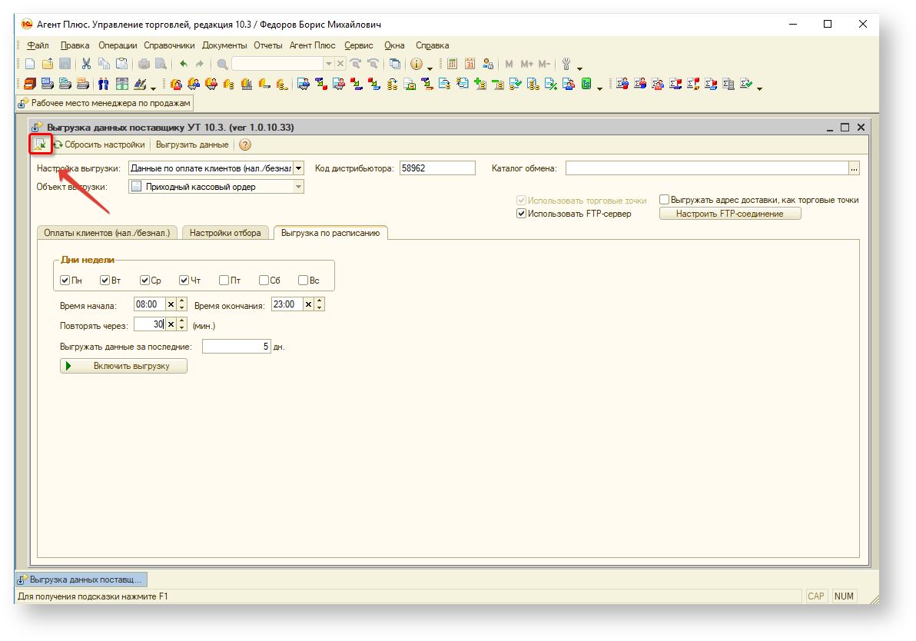This screenshot has width=916, height=641.
Task: Expand the dropdown arrow beside the Info icon
Action: click(430, 68)
